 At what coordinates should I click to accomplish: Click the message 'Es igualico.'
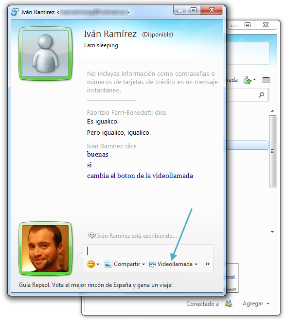coord(103,122)
